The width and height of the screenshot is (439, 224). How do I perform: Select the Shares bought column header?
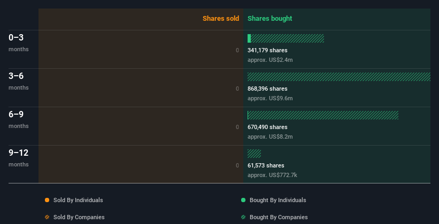click(269, 19)
